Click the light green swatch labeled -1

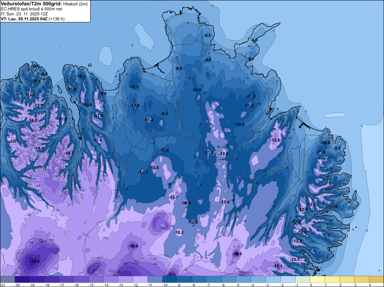coord(303,279)
